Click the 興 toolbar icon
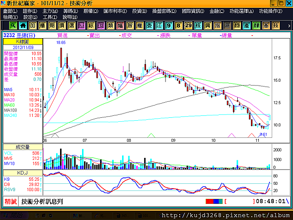 208,25
